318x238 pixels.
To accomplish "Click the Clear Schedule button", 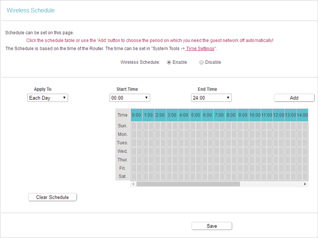I will (x=52, y=197).
